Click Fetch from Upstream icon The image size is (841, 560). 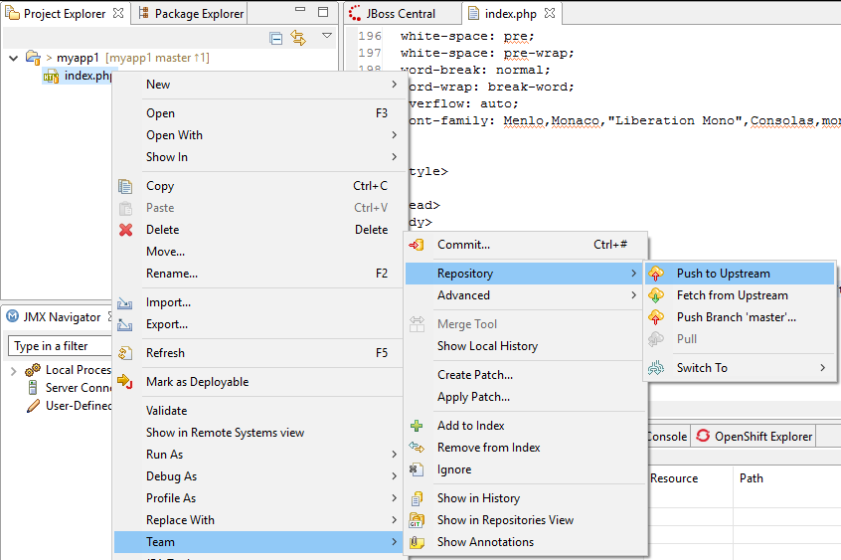pyautogui.click(x=655, y=295)
